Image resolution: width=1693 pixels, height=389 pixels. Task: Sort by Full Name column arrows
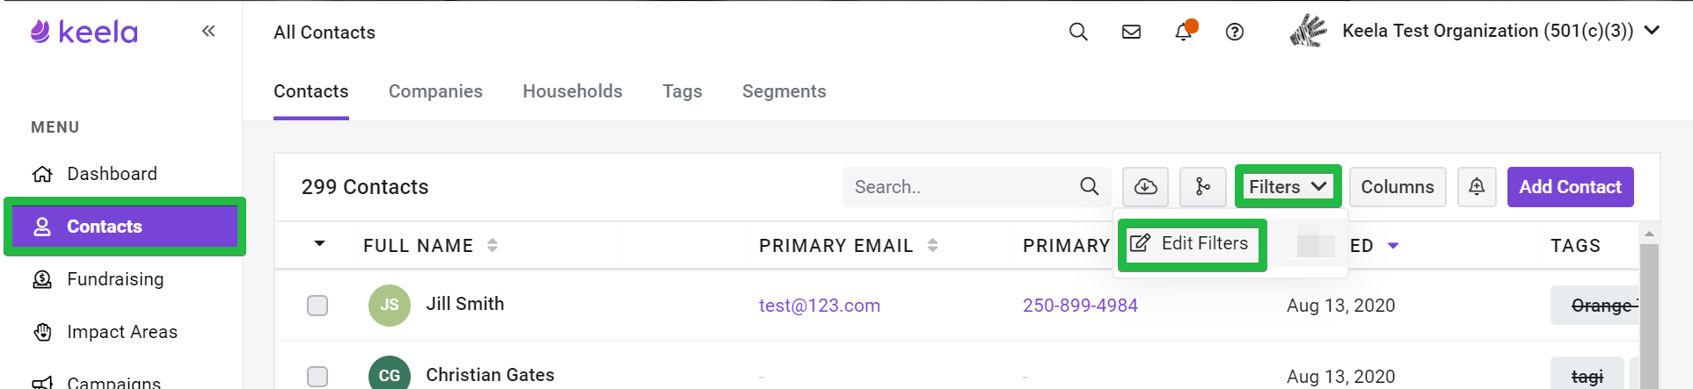tap(493, 245)
